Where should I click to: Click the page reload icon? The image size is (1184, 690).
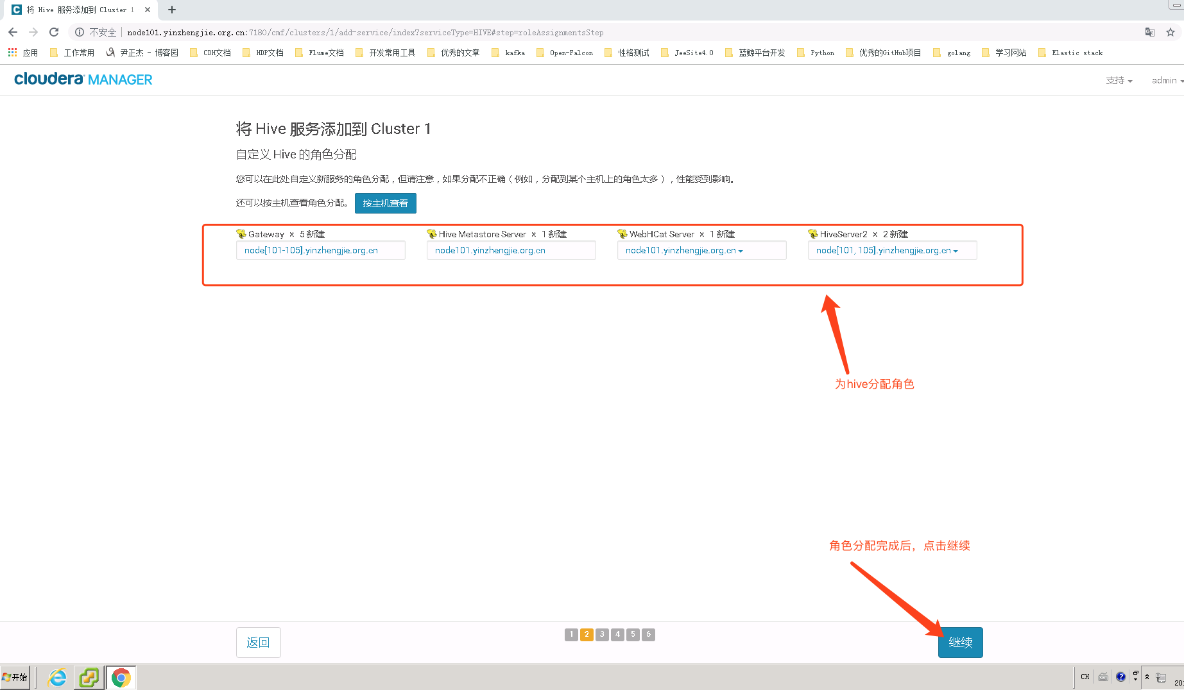[x=54, y=32]
